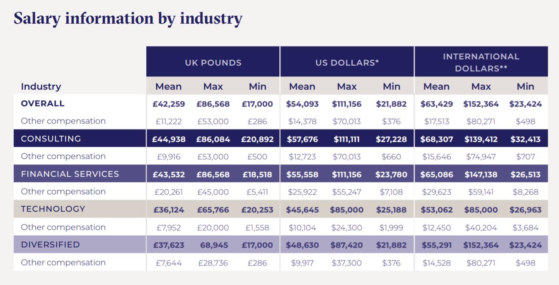Click the Industry column label

[x=41, y=86]
